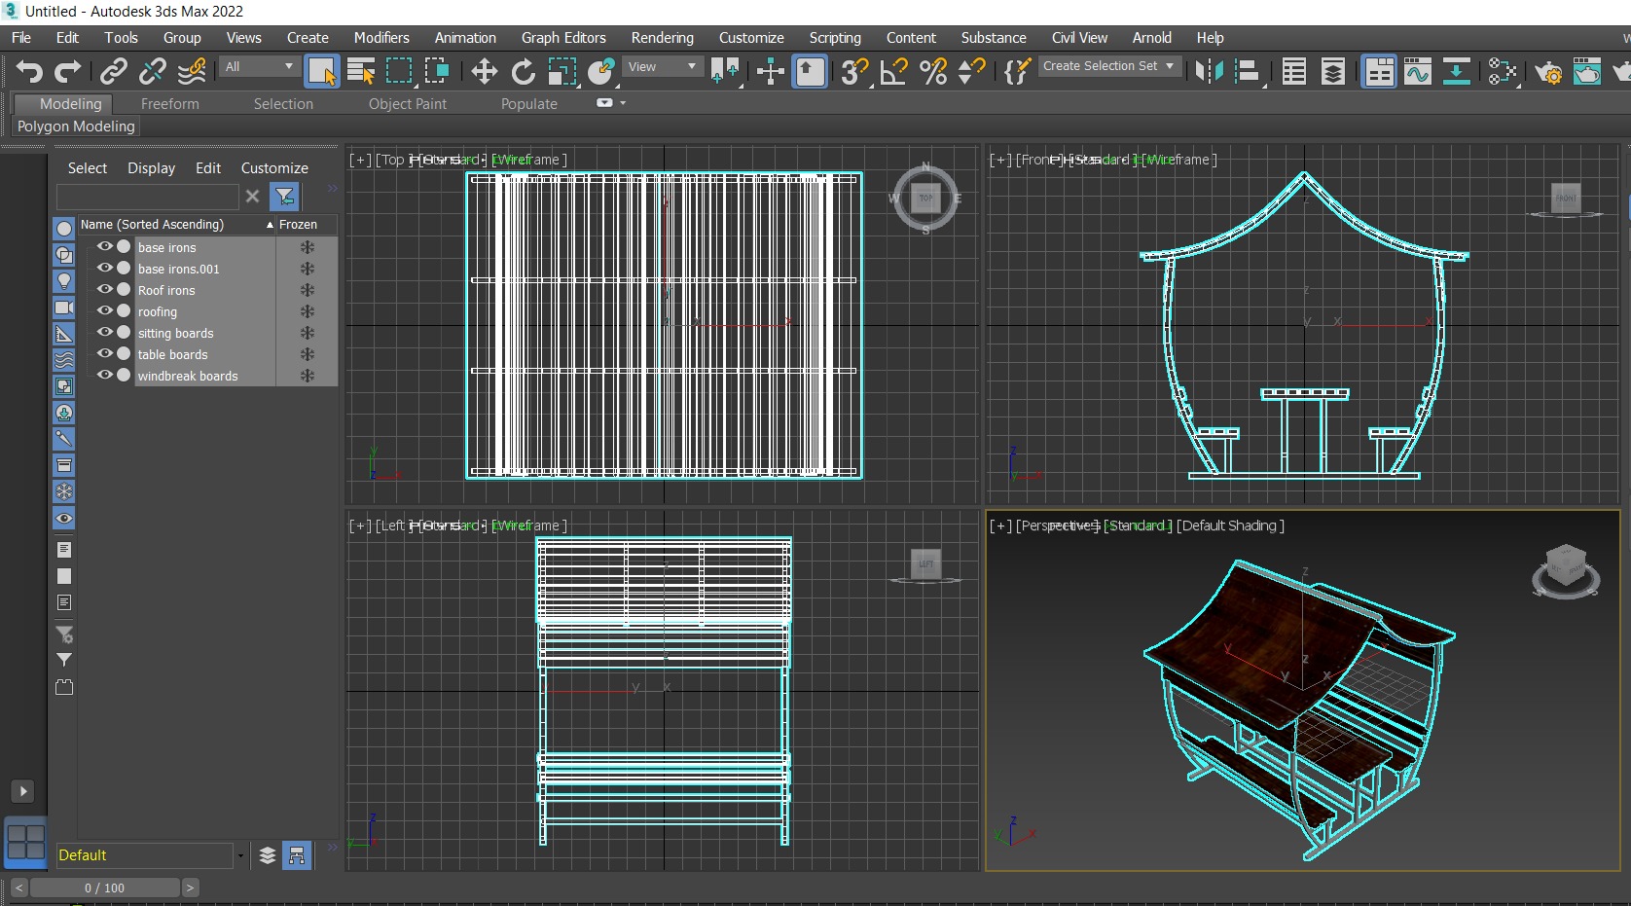Click Edit Named Selection Sets icon
Screen dimensions: 1631x906
[x=1017, y=71]
